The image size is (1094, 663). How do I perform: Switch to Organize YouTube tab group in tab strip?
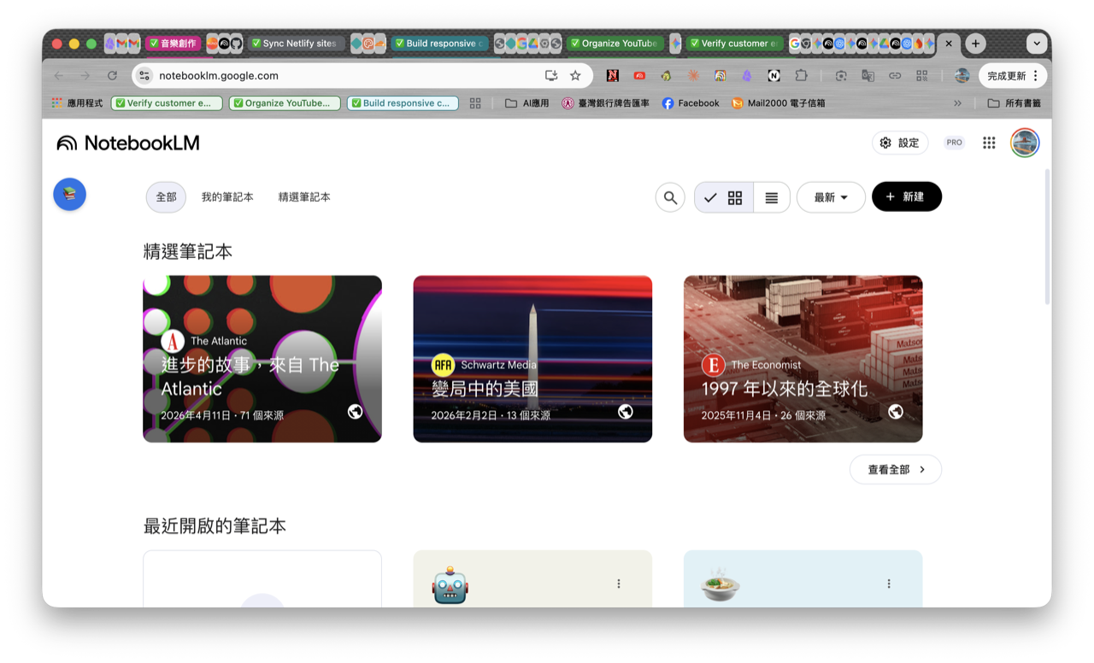click(615, 43)
